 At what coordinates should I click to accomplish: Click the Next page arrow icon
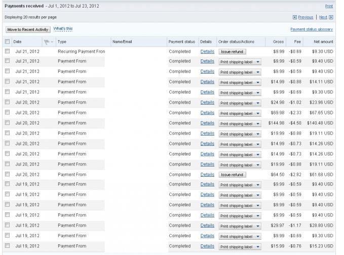331,17
